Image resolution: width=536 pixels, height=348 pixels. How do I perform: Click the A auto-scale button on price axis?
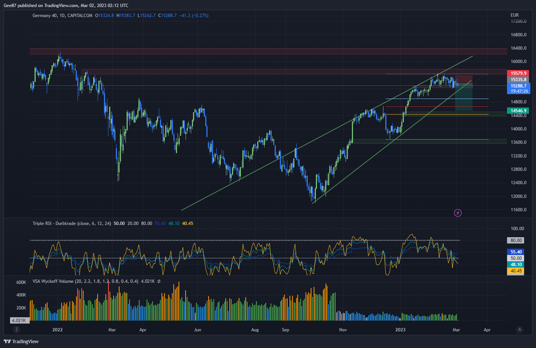coord(520,329)
